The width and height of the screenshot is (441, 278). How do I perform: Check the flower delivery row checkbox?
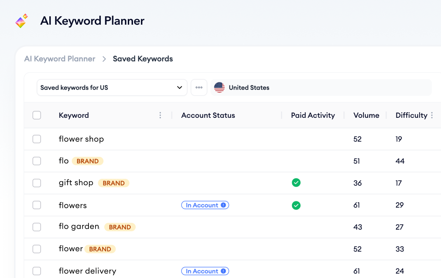[x=37, y=271]
